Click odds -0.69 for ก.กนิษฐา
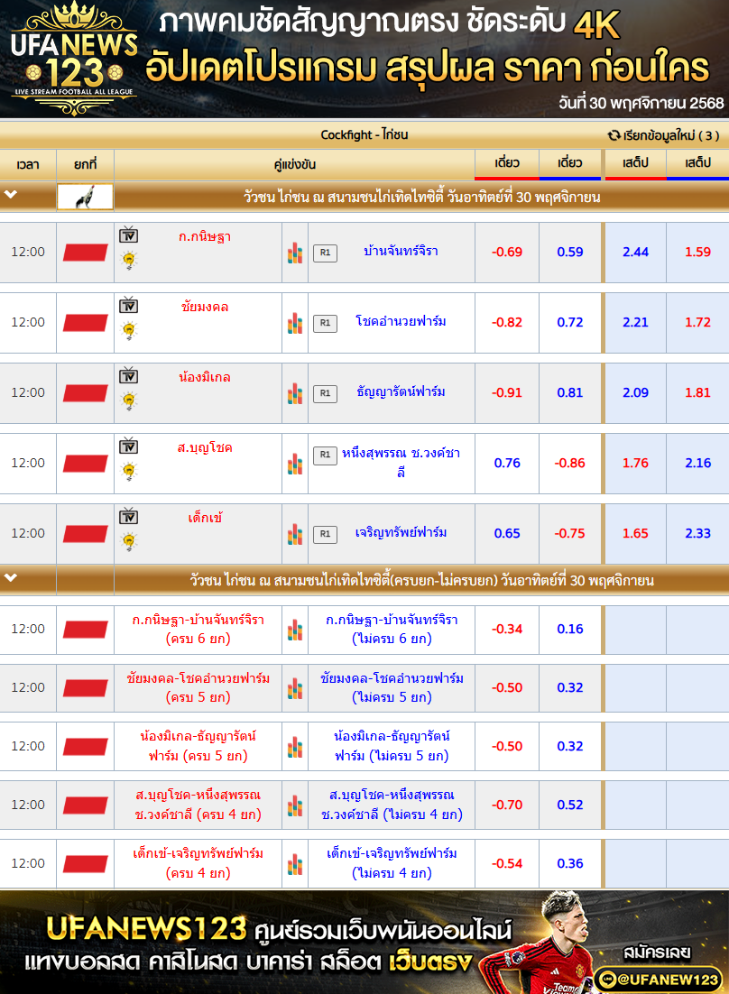The image size is (729, 994). point(507,252)
